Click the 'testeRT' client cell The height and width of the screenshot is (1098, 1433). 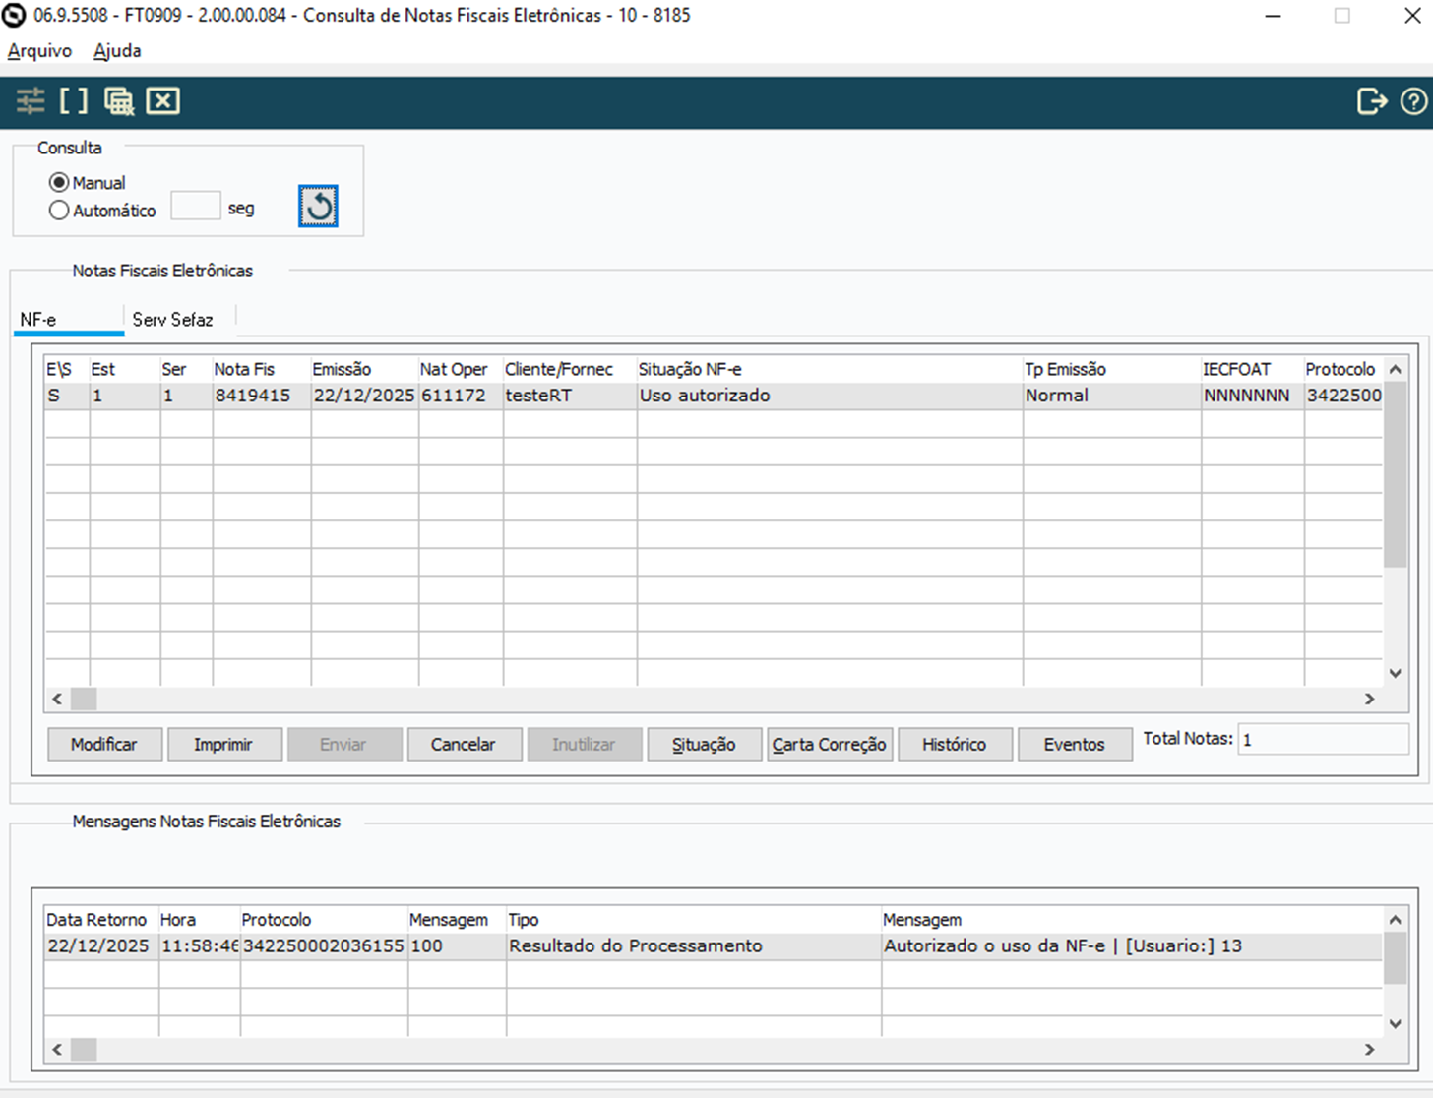(x=570, y=396)
